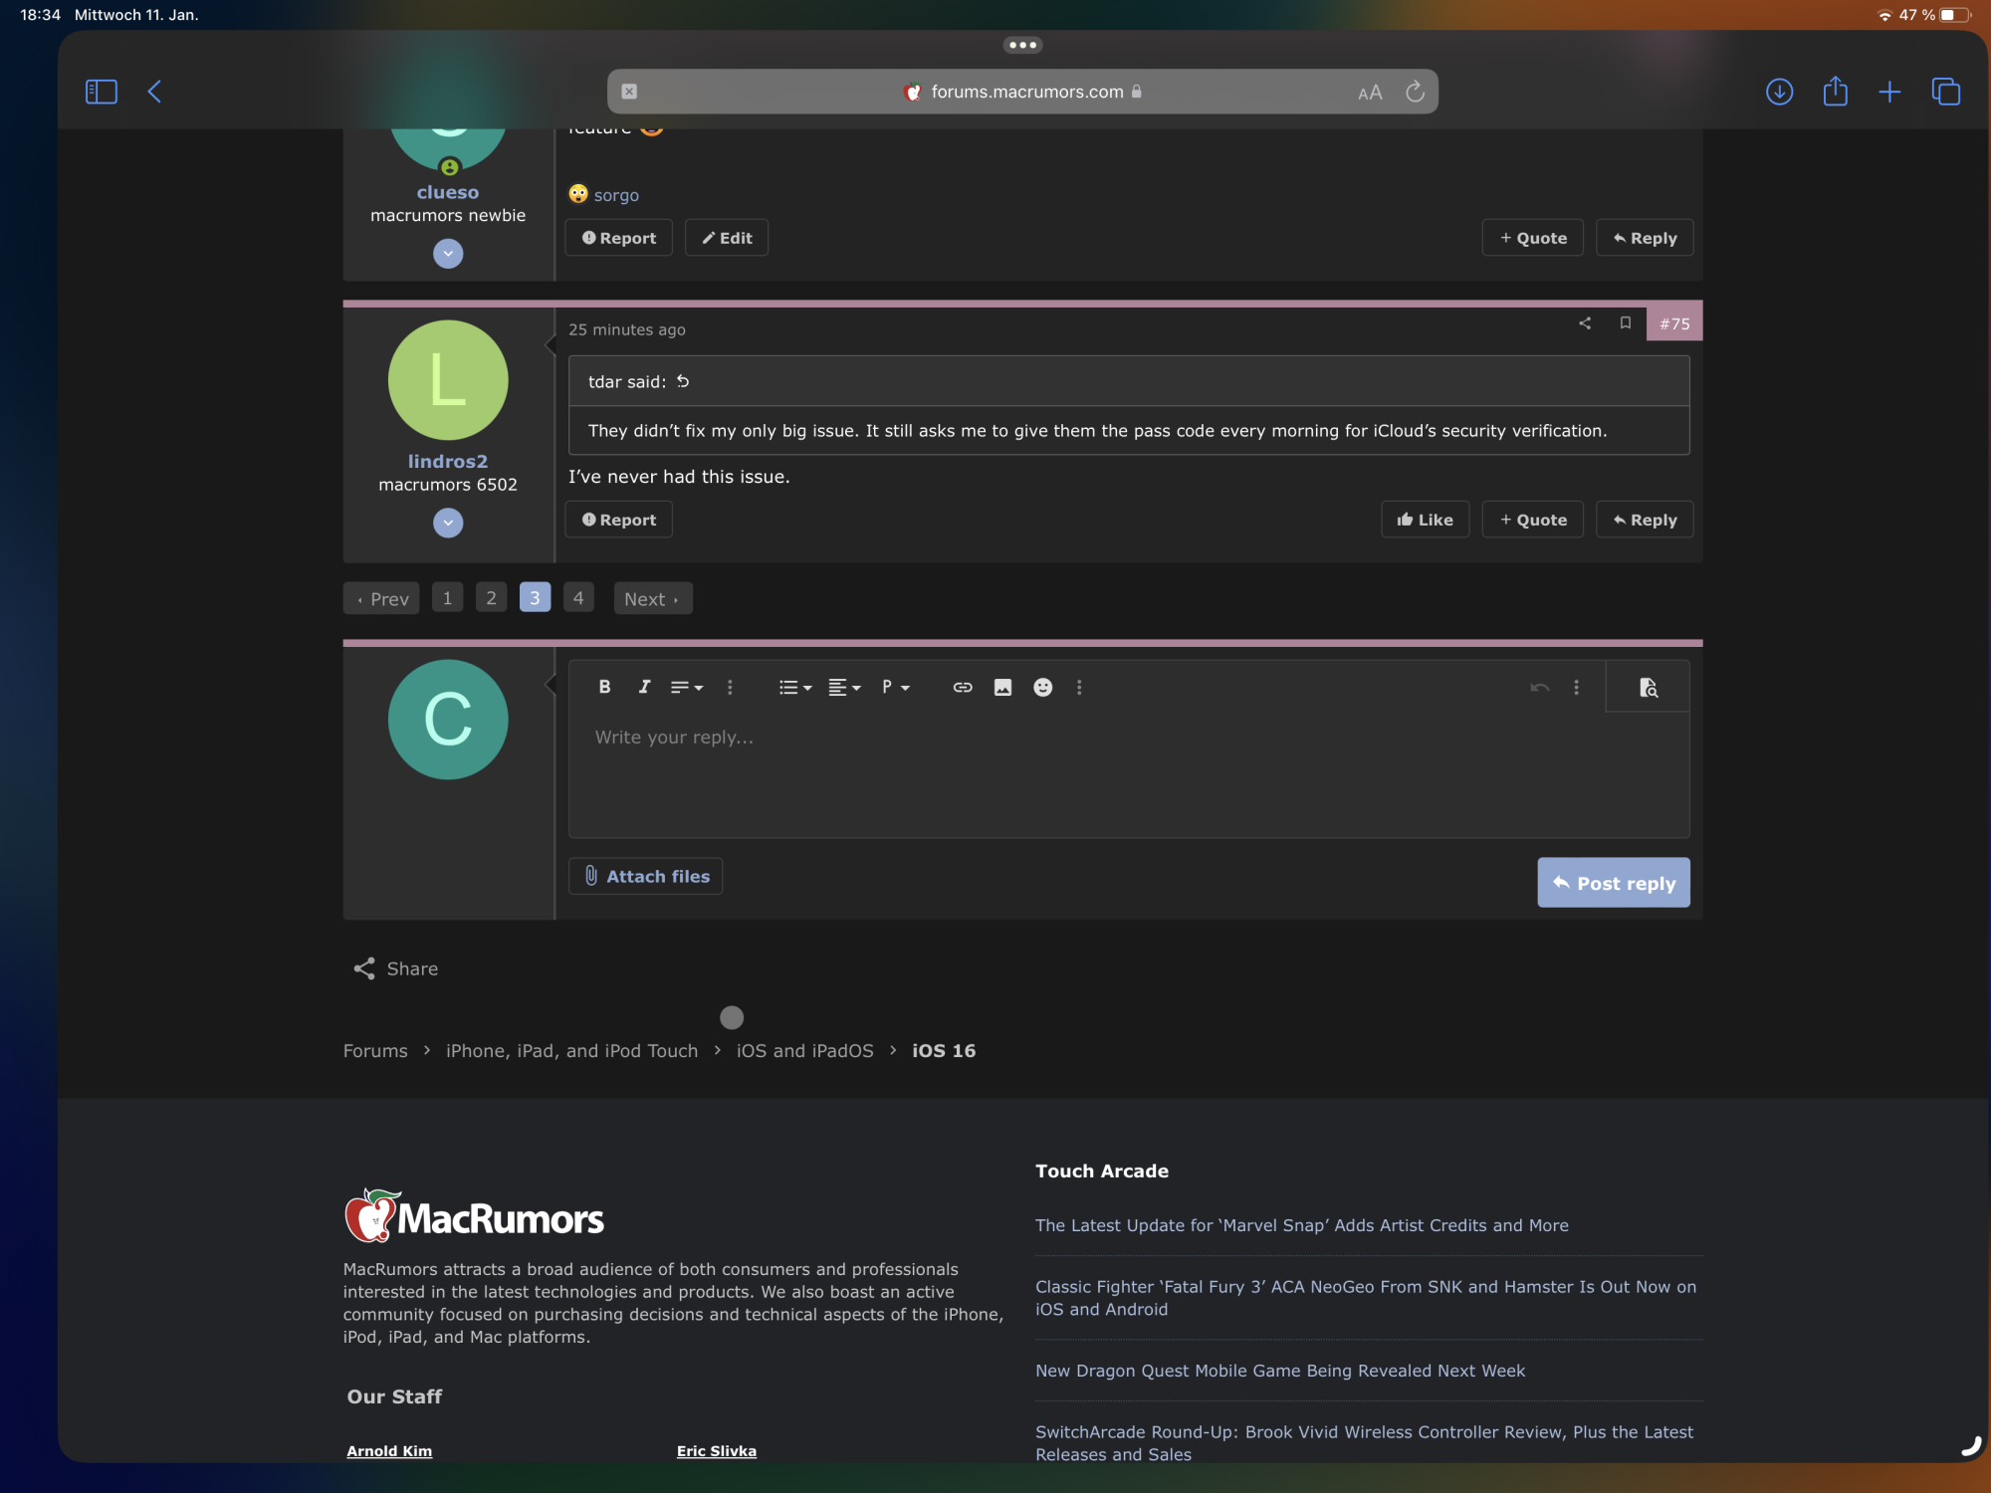Viewport: 1991px width, 1493px height.
Task: Open the Marvel Snap update article
Action: (x=1302, y=1225)
